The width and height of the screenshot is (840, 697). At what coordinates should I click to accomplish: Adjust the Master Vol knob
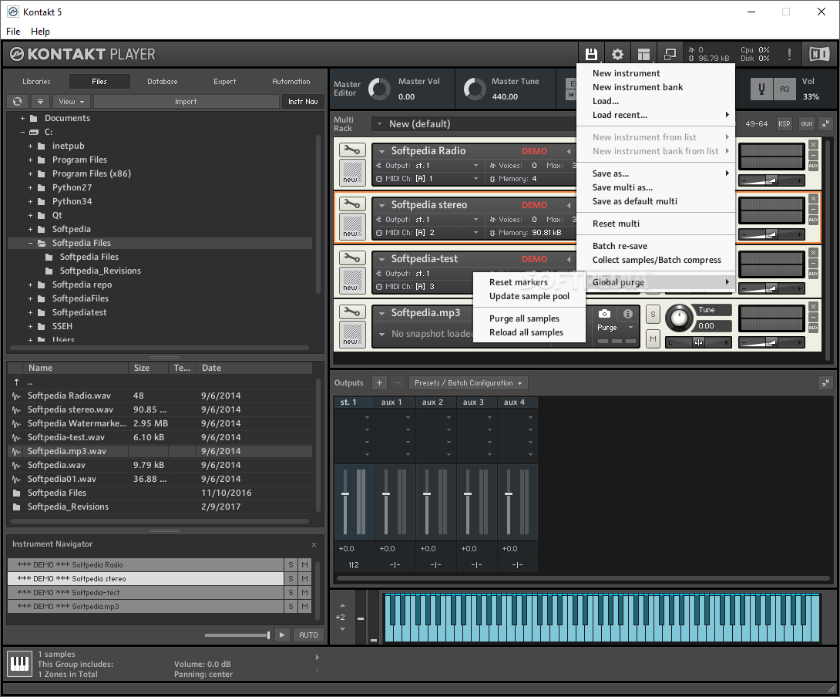pos(379,89)
